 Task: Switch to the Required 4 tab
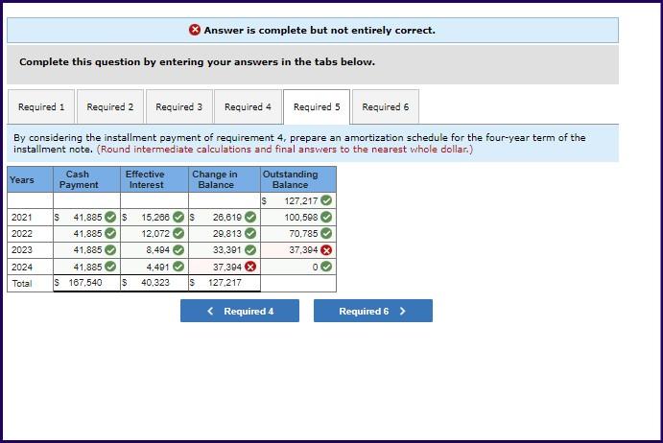pyautogui.click(x=248, y=106)
